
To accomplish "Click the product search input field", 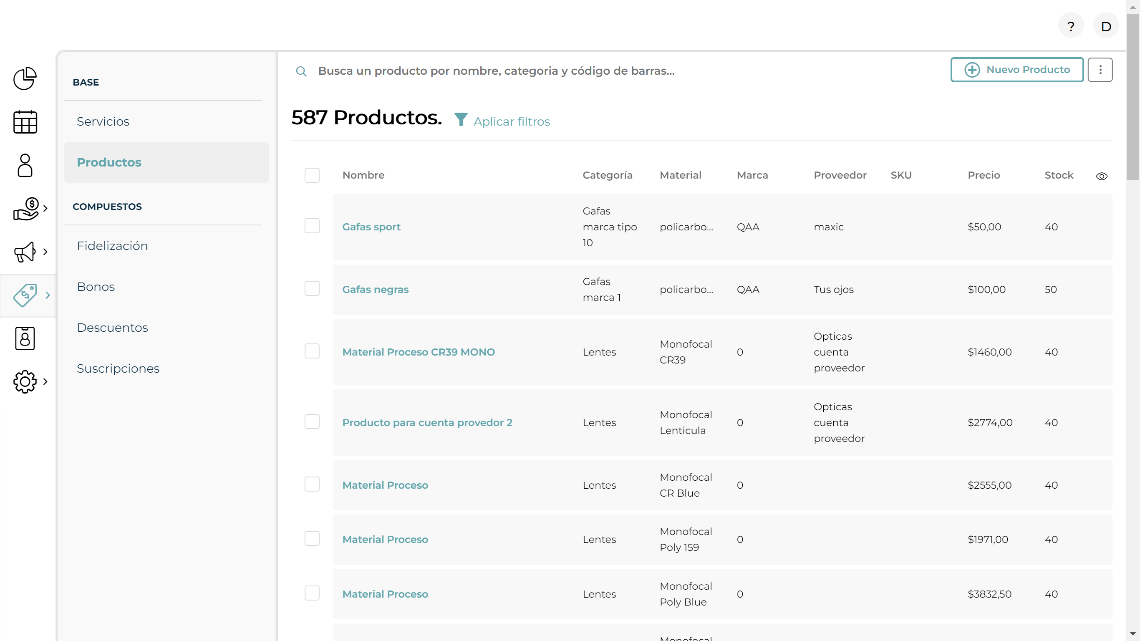I will coord(496,71).
